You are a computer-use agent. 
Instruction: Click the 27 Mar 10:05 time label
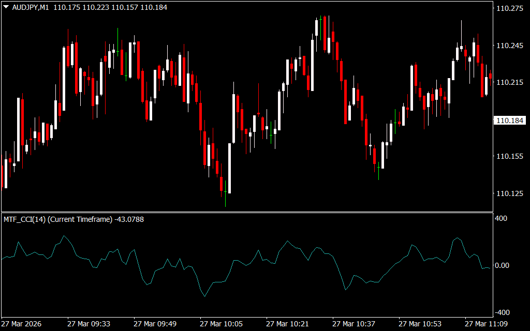point(222,324)
